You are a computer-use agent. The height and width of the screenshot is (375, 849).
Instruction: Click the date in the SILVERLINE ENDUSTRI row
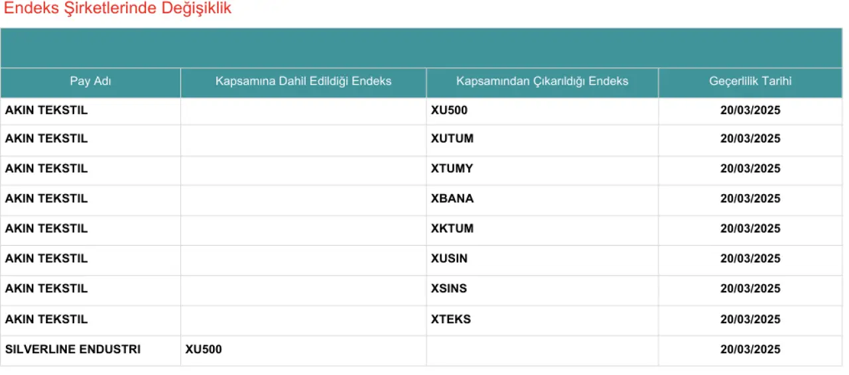pyautogui.click(x=750, y=349)
